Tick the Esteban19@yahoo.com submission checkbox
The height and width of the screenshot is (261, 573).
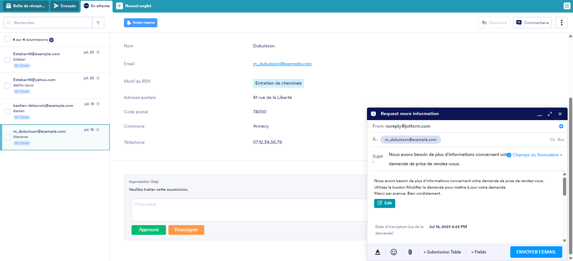pos(8,86)
